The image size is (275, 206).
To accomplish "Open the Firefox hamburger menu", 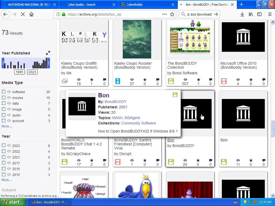I will click(270, 14).
